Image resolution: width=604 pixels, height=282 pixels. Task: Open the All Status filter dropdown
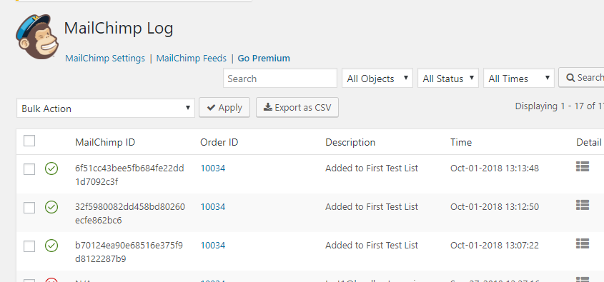point(448,78)
